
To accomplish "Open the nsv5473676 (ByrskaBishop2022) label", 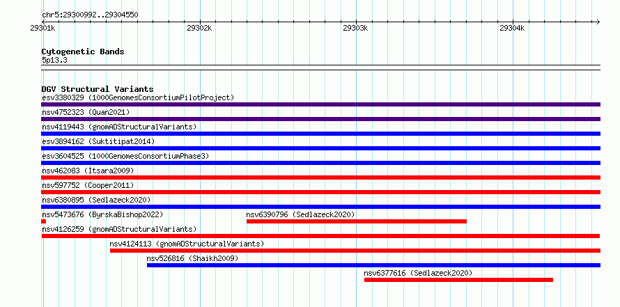I will tap(102, 214).
